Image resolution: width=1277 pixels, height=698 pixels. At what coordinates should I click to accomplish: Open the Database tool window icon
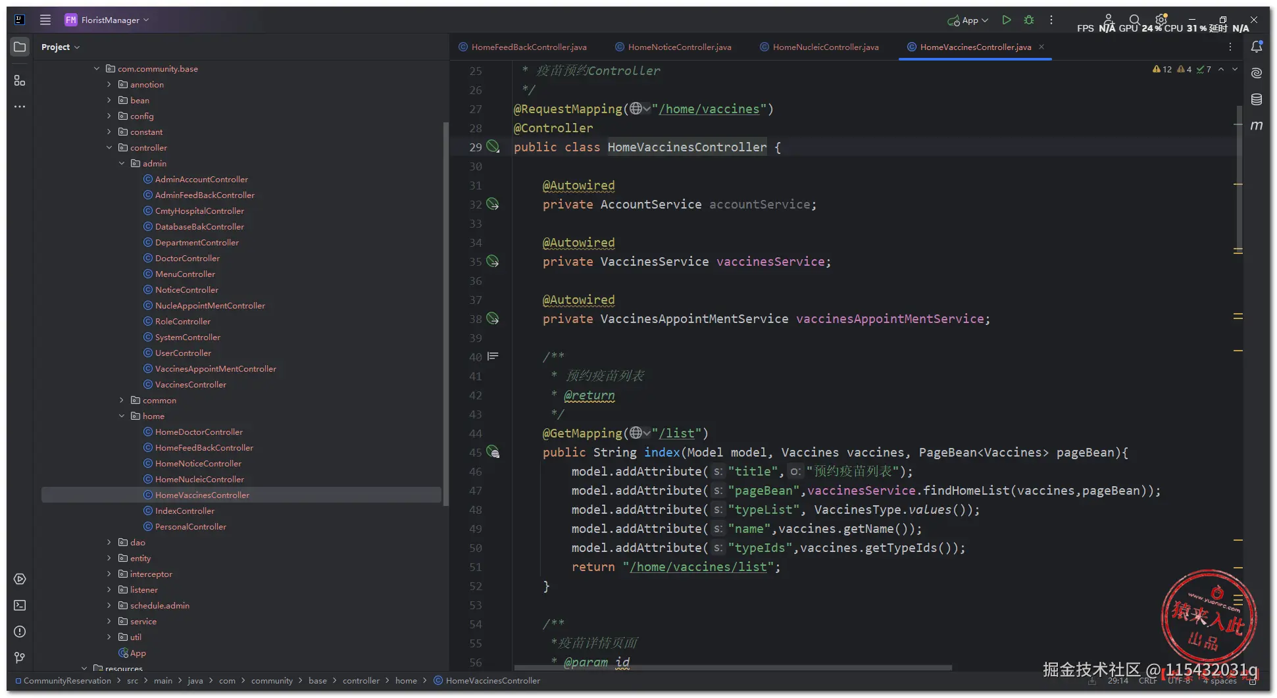[1256, 99]
